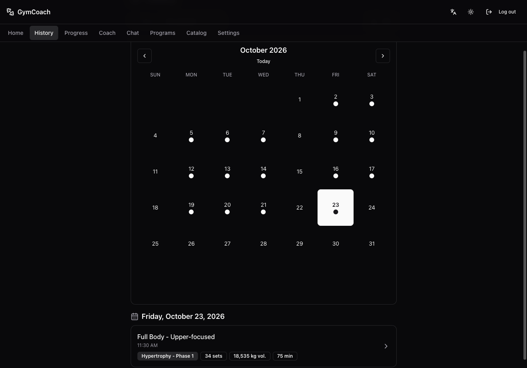This screenshot has height=368, width=527.
Task: Expand the Full Body workout chevron
Action: tap(386, 346)
